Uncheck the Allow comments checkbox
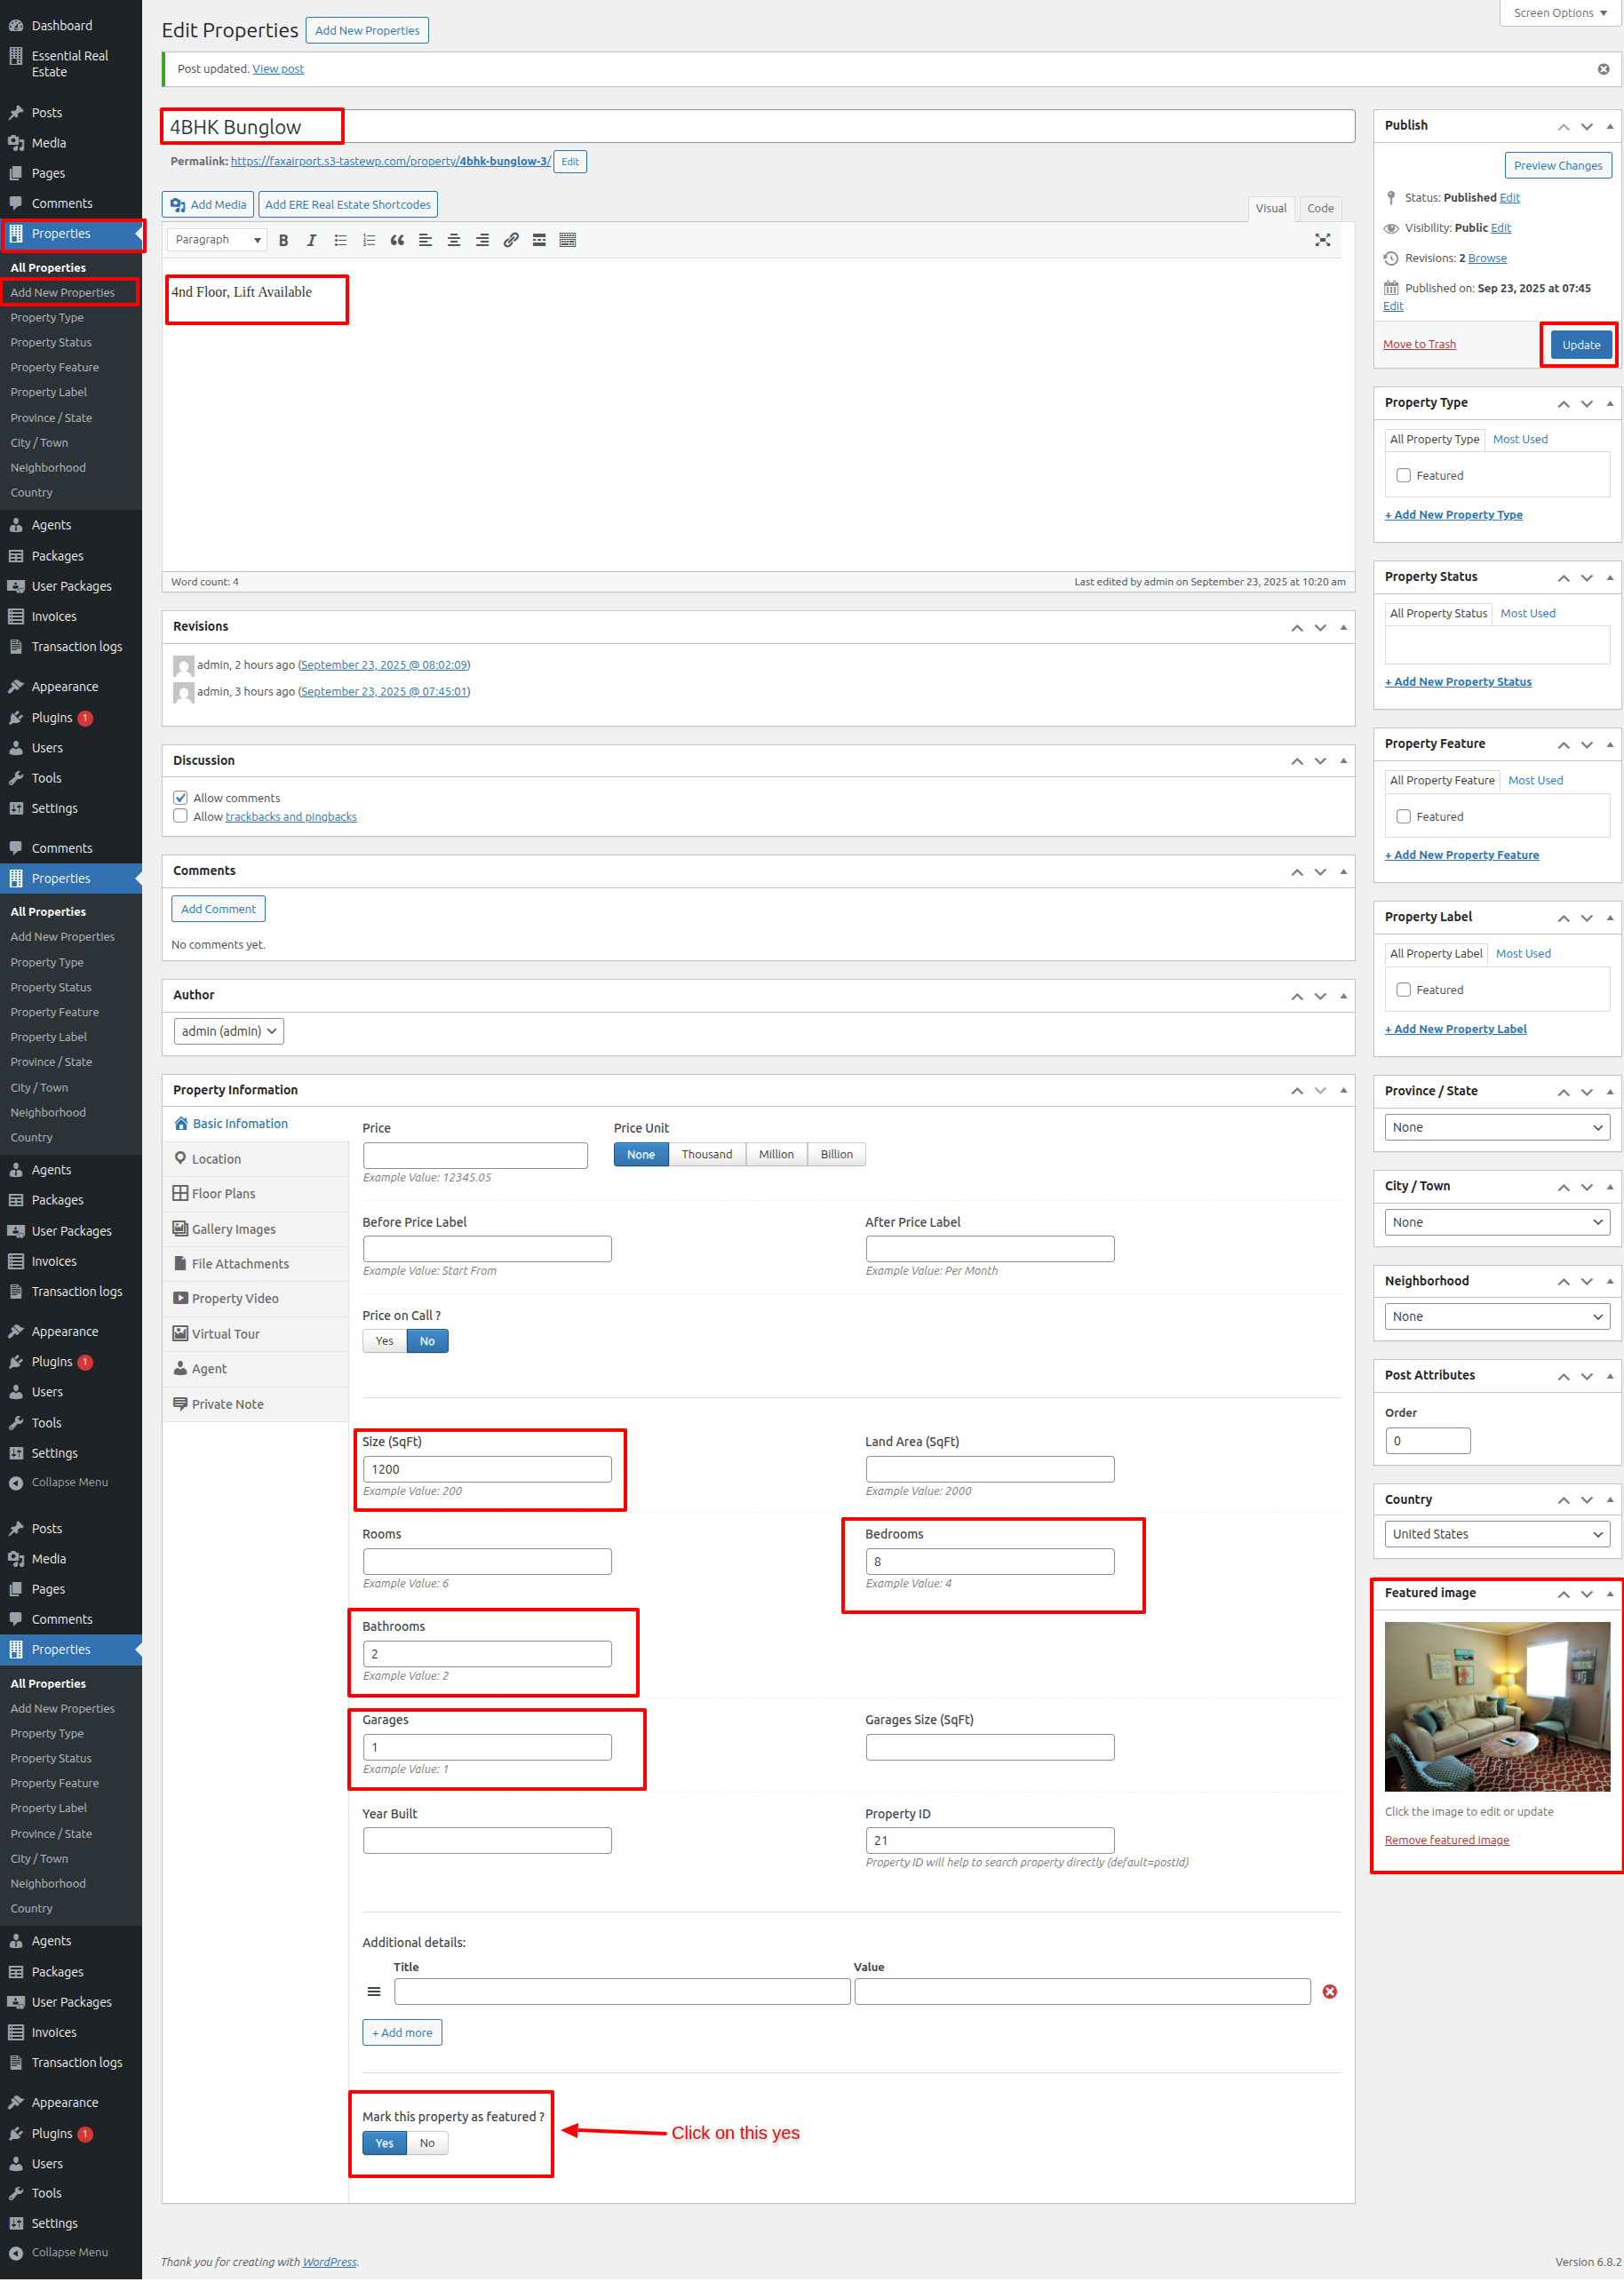The image size is (1624, 2282). tap(181, 798)
